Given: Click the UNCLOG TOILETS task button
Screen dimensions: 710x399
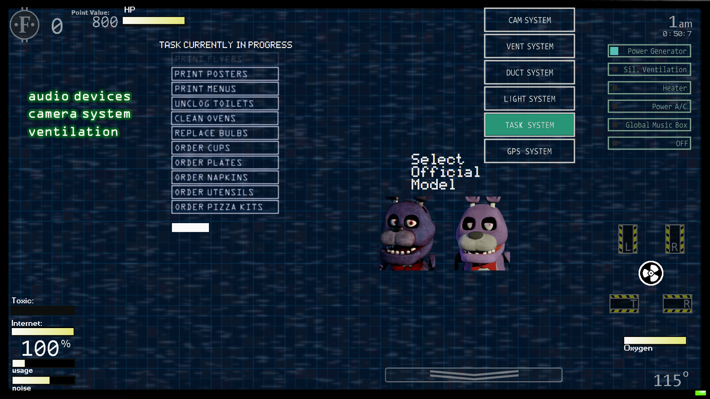Looking at the screenshot, I should 225,104.
